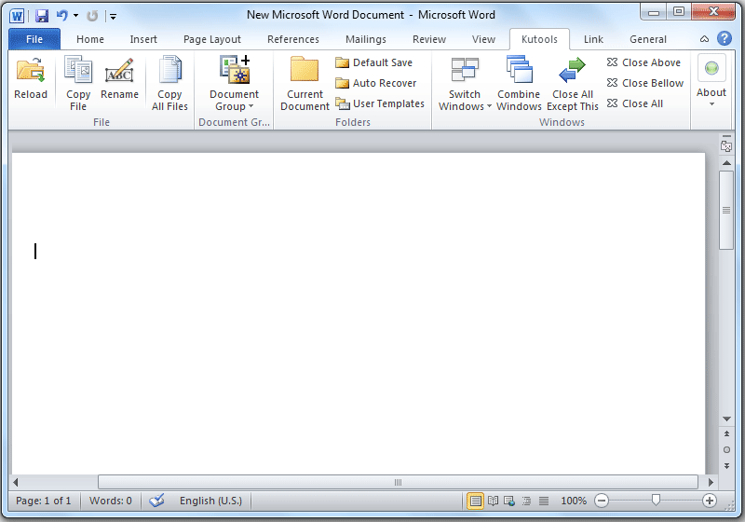Viewport: 745px width, 522px height.
Task: Click horizontal scrollbar left arrow
Action: [x=16, y=482]
